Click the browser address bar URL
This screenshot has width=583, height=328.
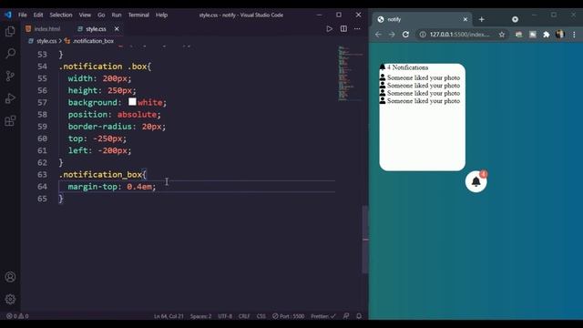[459, 35]
